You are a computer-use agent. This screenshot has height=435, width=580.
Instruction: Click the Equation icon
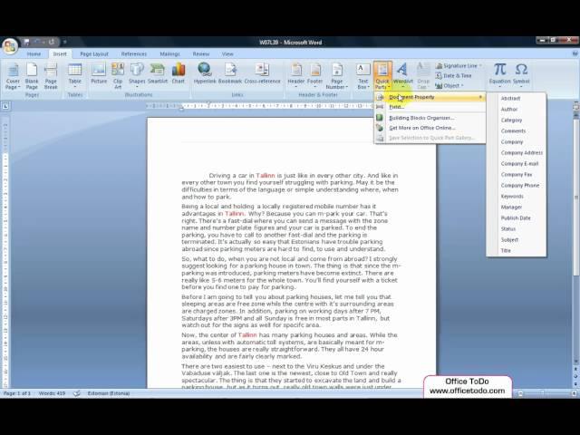coord(499,73)
